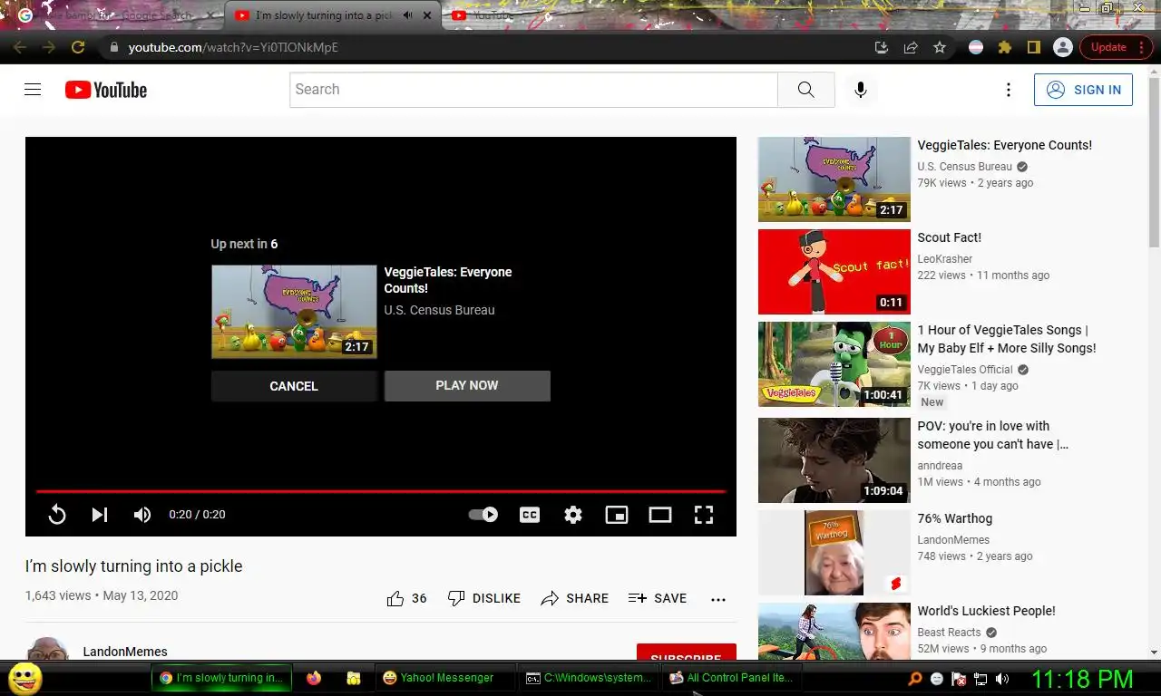
Task: Open Scout Fact! red thumbnail
Action: [x=834, y=272]
